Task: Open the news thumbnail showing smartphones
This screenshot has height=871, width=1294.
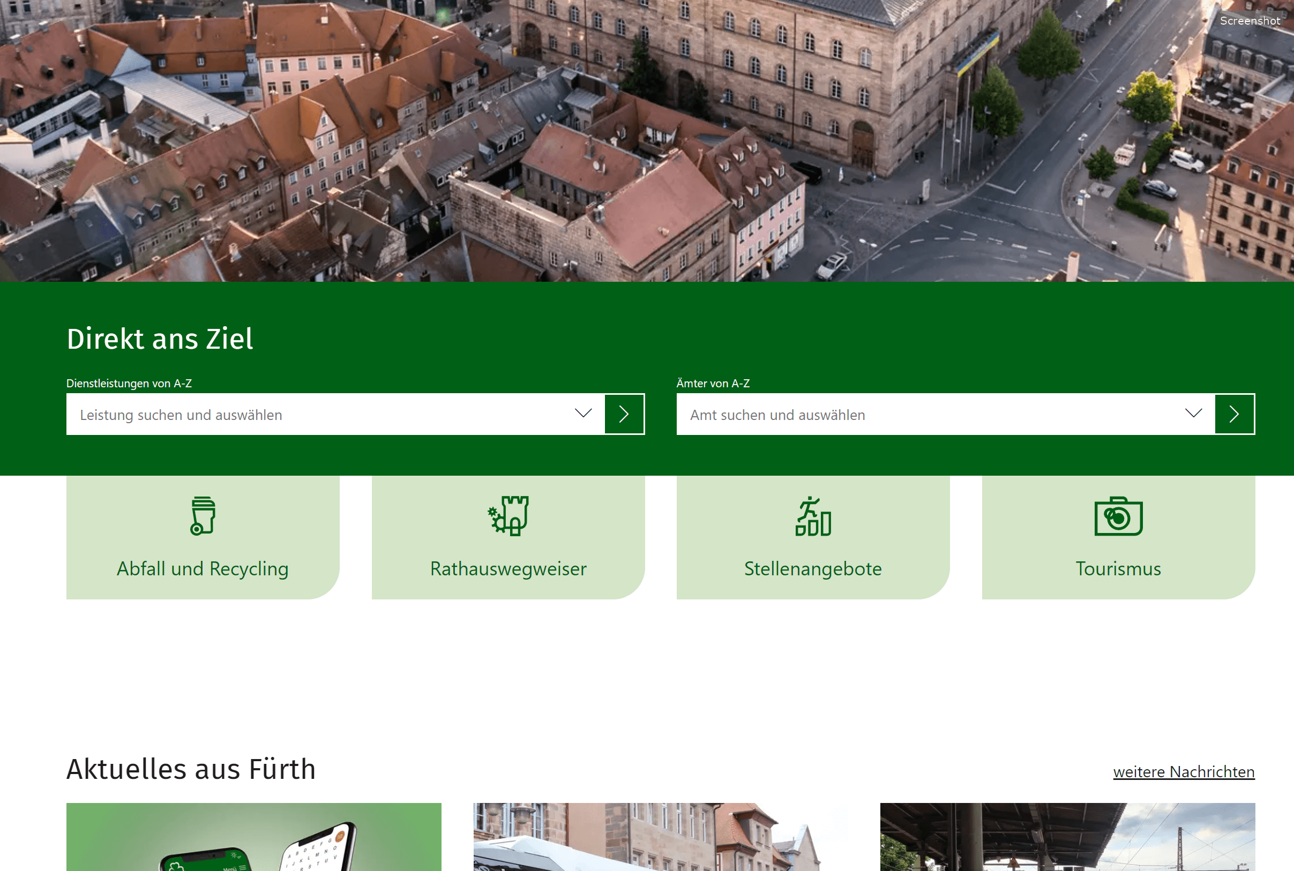Action: pos(254,837)
